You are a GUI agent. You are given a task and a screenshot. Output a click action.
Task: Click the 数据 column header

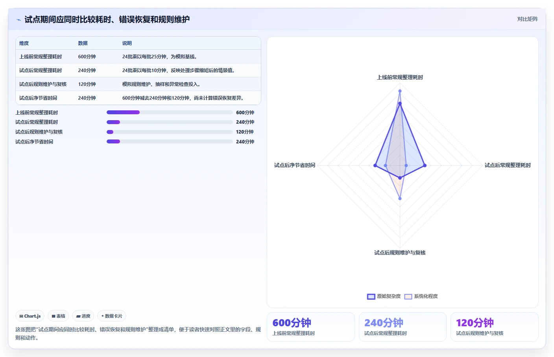coord(83,43)
